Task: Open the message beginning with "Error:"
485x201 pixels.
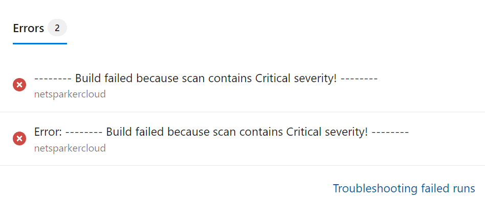Action: 222,132
